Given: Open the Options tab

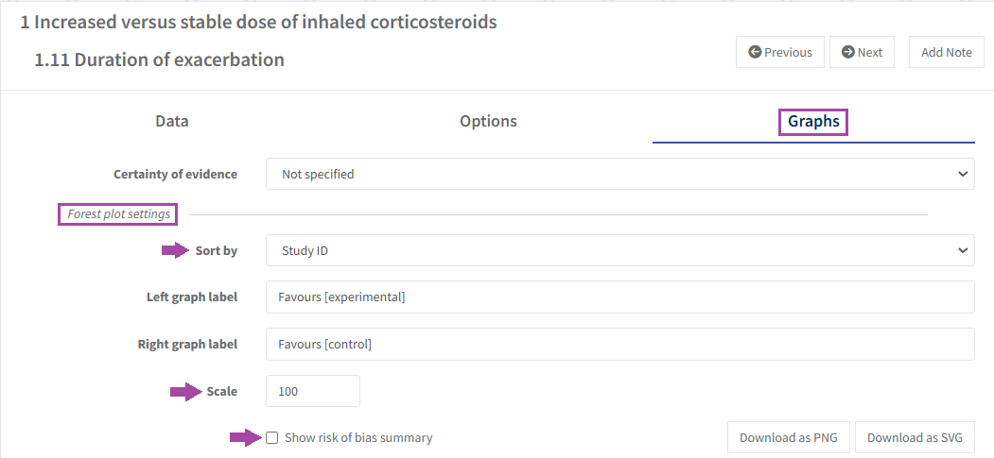Looking at the screenshot, I should 488,121.
